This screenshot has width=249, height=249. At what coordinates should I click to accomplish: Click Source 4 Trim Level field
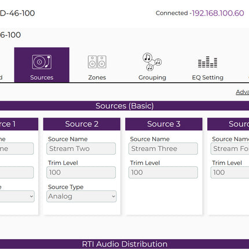click(x=230, y=173)
